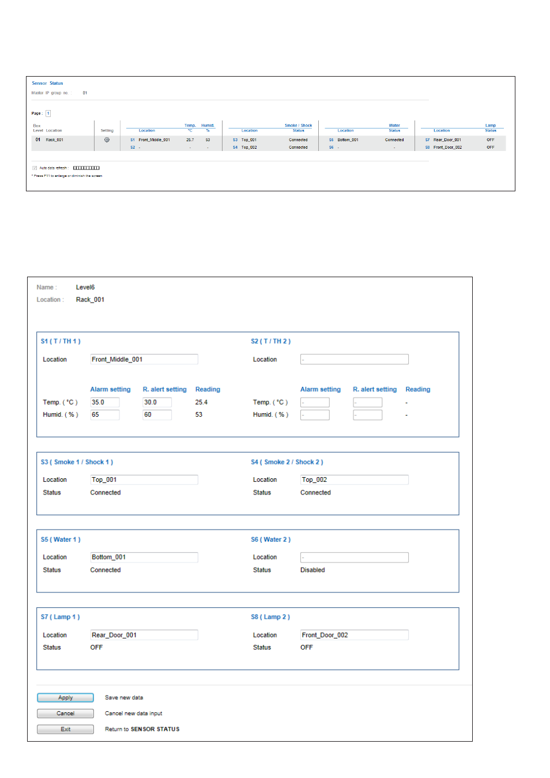Click the Exit button
The width and height of the screenshot is (550, 778).
65,729
